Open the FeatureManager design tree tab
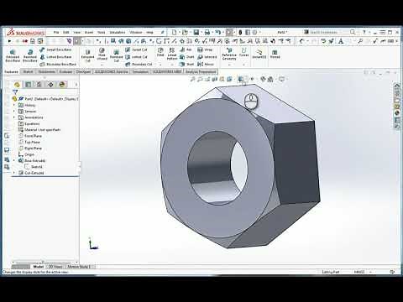 pos(17,85)
